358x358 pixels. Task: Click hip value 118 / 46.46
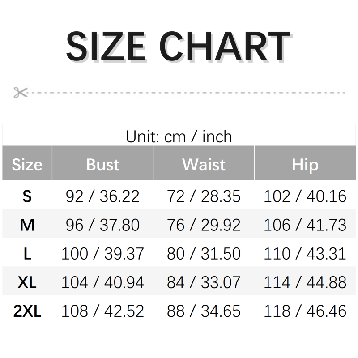(x=305, y=311)
